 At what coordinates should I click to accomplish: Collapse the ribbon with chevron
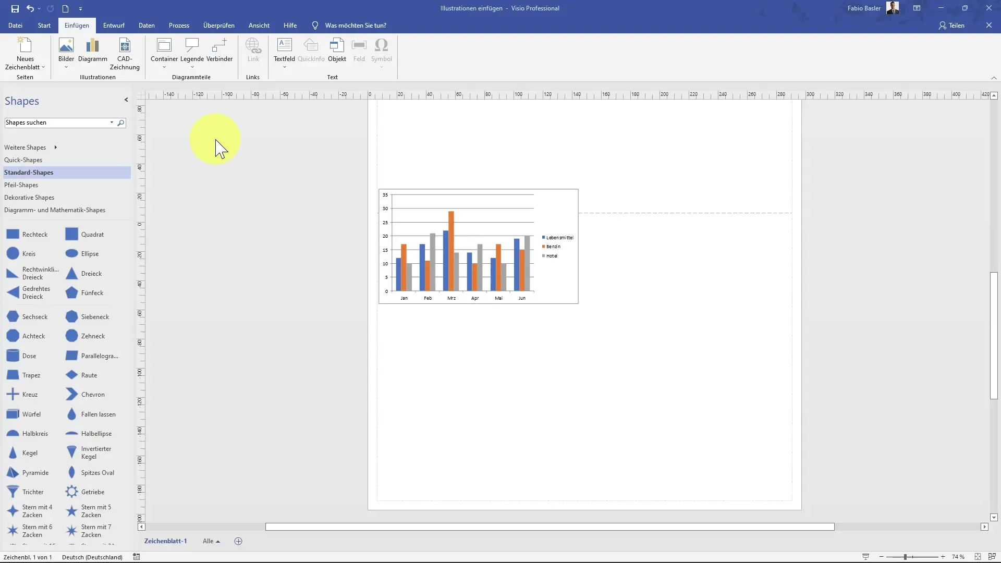(x=994, y=78)
